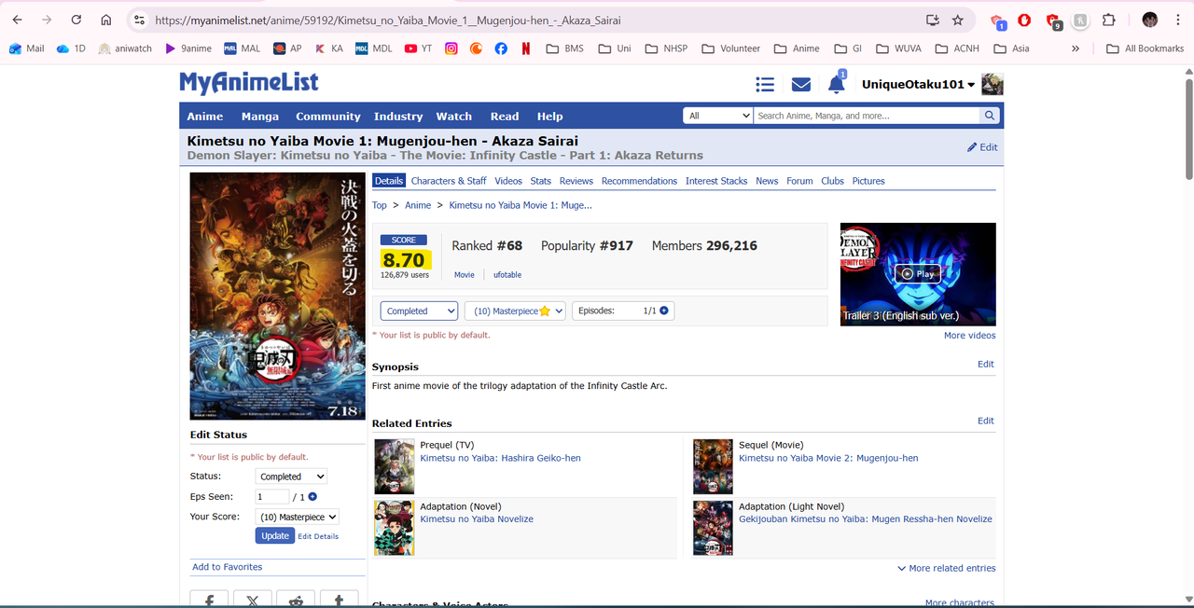1194x608 pixels.
Task: Open the YT bookmark
Action: click(x=418, y=48)
